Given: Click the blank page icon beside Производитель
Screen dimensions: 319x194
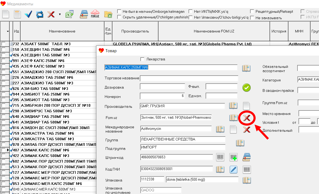Looking at the screenshot, I should tap(246, 106).
